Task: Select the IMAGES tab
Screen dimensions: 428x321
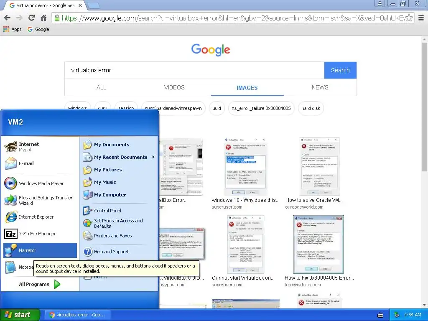Action: coord(247,88)
